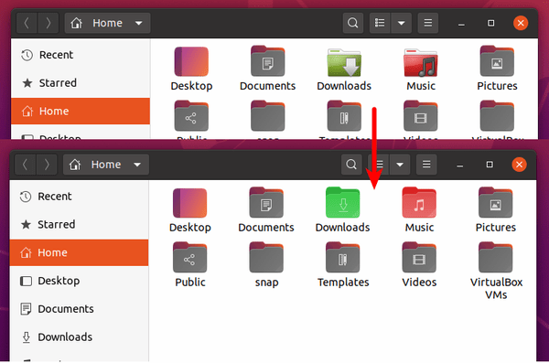Select Home in bottom window sidebar
The image size is (549, 363).
pos(79,252)
